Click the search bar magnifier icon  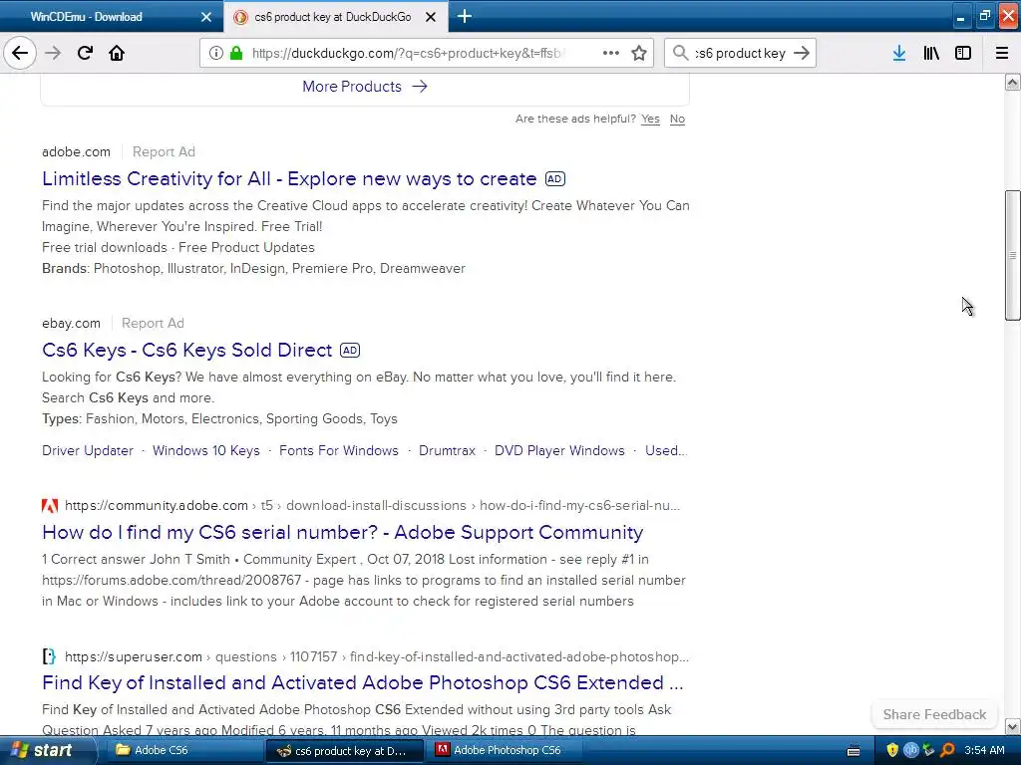click(680, 53)
